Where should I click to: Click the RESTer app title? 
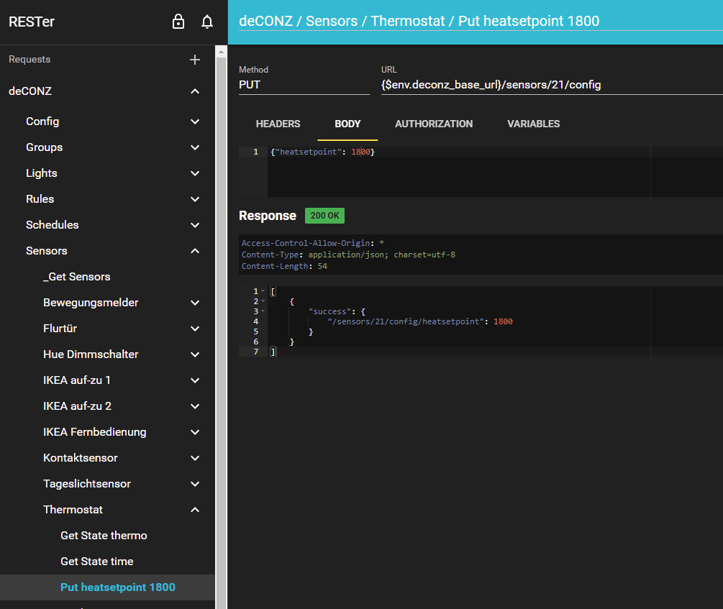pos(32,22)
